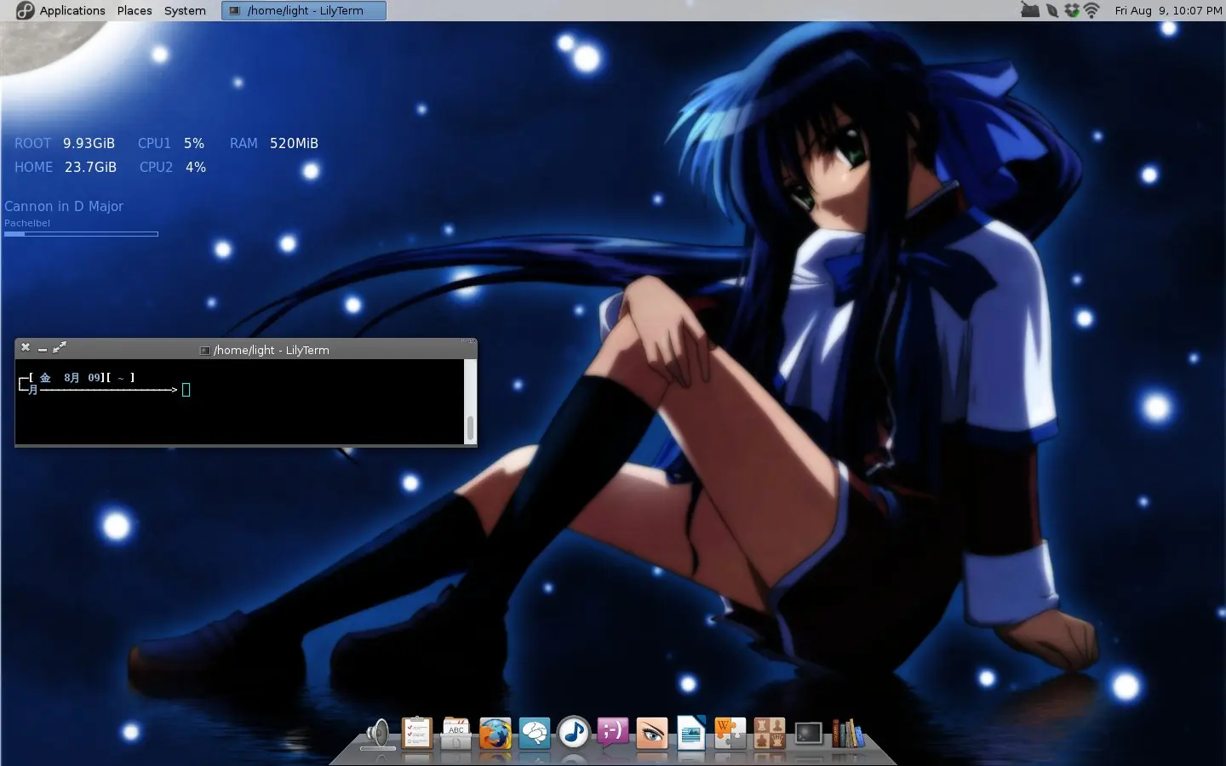Viewport: 1226px width, 766px height.
Task: Launch the chess game from the dock
Action: pos(770,733)
